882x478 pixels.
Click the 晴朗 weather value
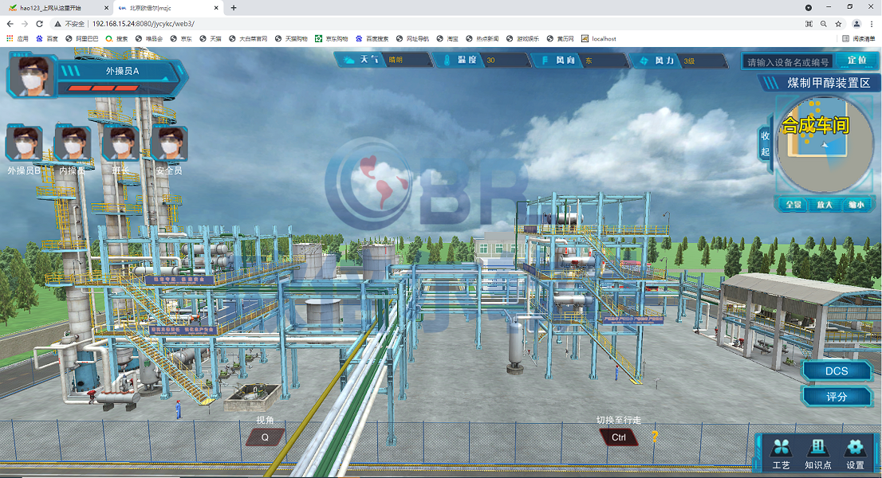(396, 60)
